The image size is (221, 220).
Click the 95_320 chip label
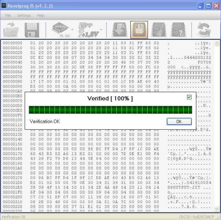(65, 36)
